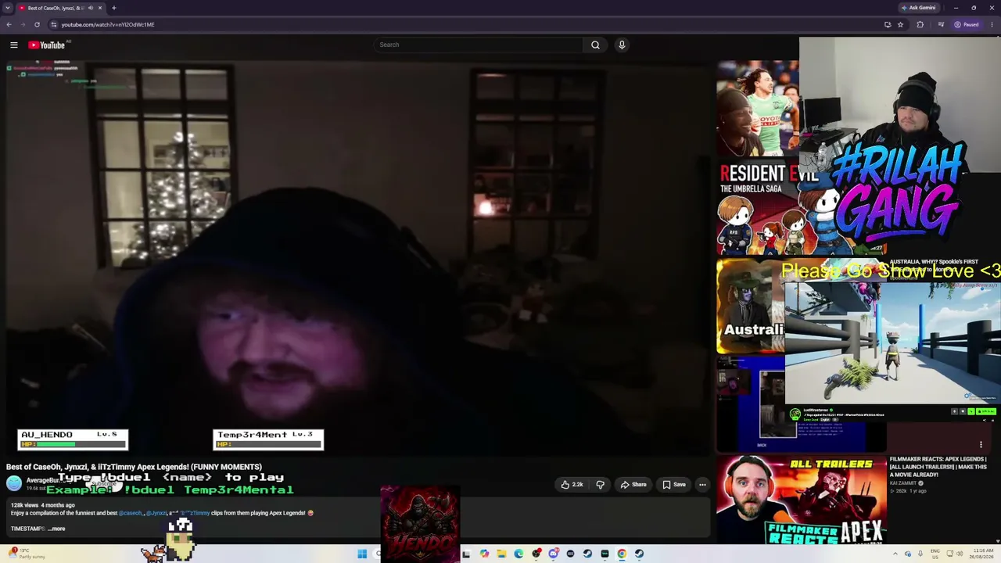
Task: Open the YouTube guide hamburger menu
Action: (13, 45)
